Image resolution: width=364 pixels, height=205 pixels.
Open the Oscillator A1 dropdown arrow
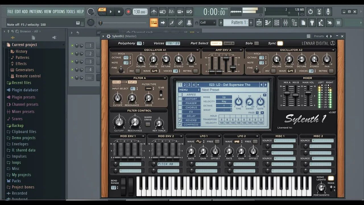tap(197, 50)
